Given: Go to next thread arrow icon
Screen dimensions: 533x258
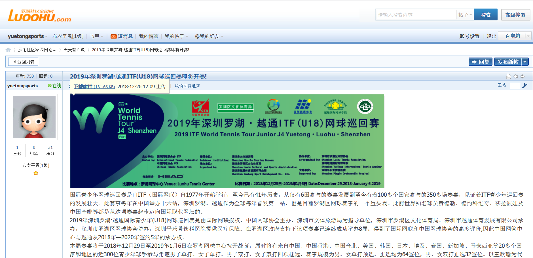Looking at the screenshot, I should click(x=523, y=76).
